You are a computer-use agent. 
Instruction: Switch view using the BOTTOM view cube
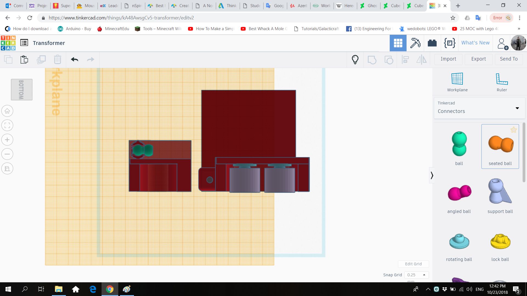[22, 89]
